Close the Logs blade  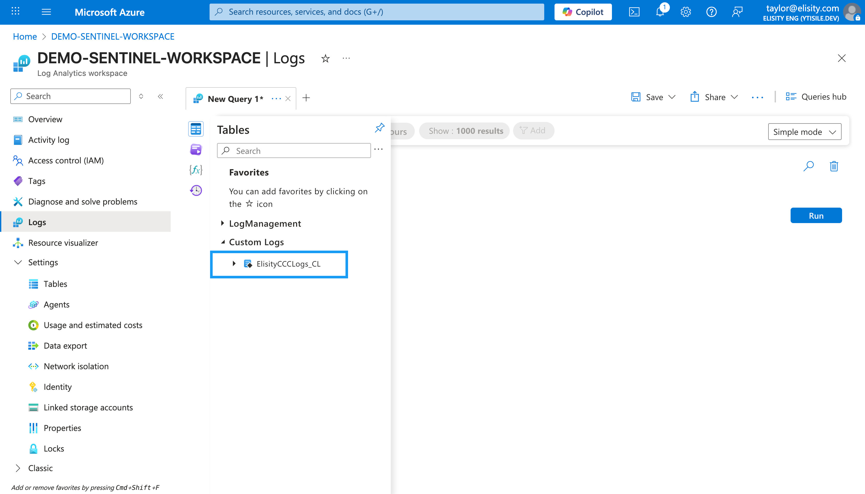[x=842, y=58]
